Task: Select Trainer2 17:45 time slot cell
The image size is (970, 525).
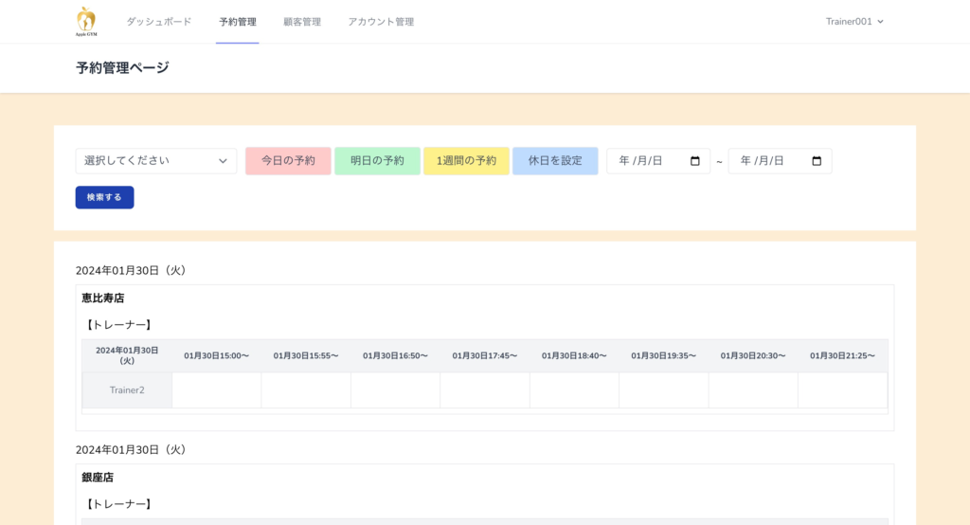Action: 484,390
